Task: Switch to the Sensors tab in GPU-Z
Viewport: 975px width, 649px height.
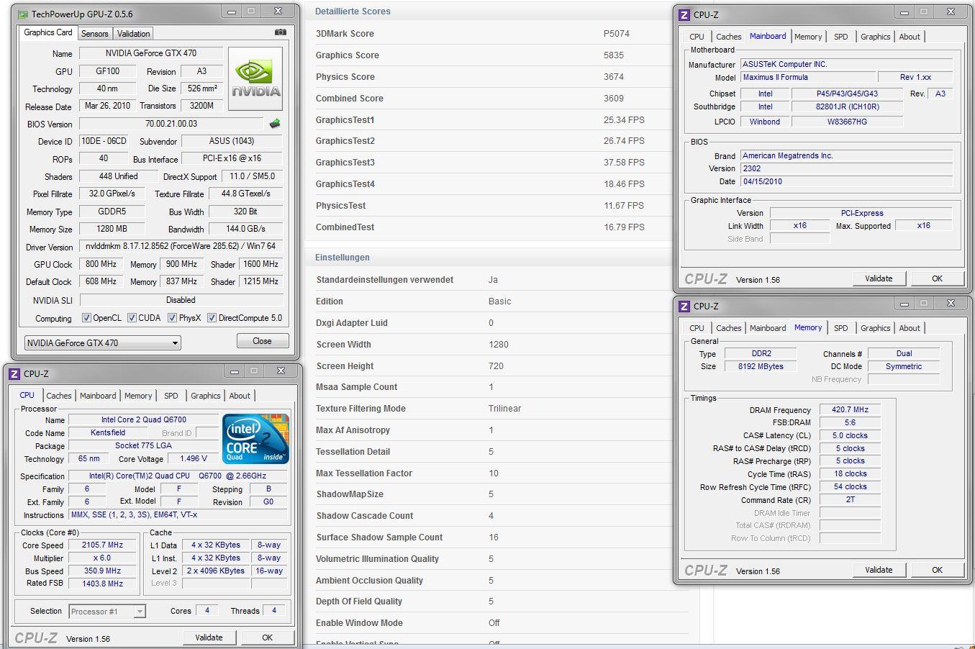Action: (94, 34)
